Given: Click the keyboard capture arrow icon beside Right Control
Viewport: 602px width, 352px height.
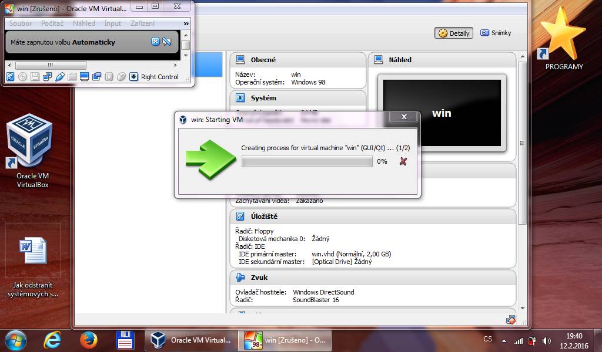Looking at the screenshot, I should click(x=133, y=77).
